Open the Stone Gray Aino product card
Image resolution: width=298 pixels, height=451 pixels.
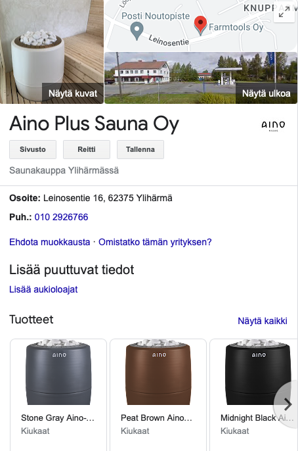[x=58, y=395]
